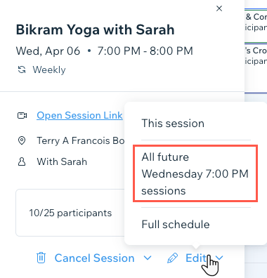Choose This session from edit menu
Screen dimensions: 267x278
tap(173, 123)
